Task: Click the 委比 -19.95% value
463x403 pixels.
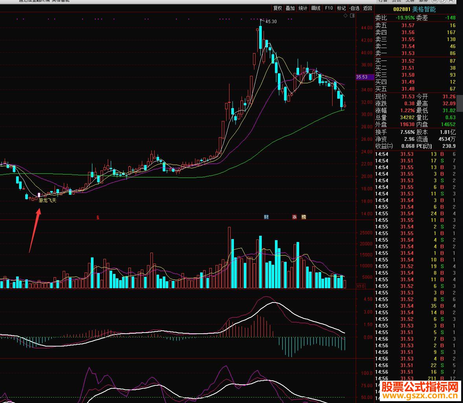Action: click(405, 18)
